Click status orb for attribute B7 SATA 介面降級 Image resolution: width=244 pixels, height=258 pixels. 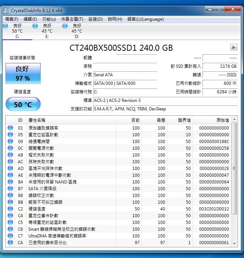[10, 188]
